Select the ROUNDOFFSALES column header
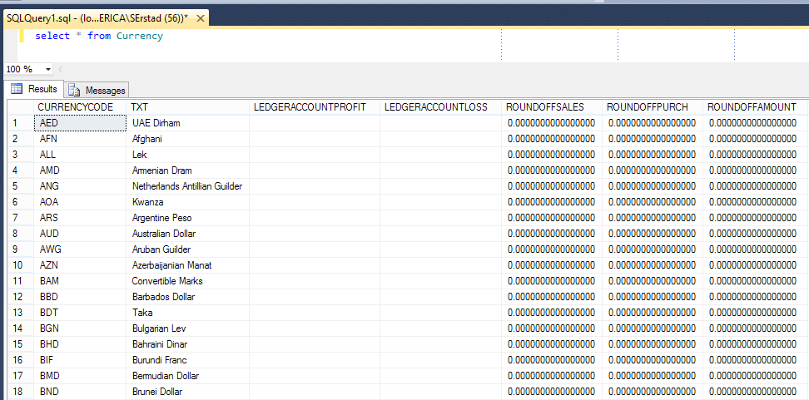809x400 pixels. pos(545,107)
